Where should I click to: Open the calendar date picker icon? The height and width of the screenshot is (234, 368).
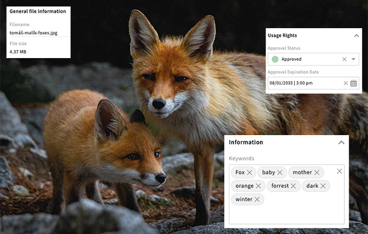pos(354,83)
